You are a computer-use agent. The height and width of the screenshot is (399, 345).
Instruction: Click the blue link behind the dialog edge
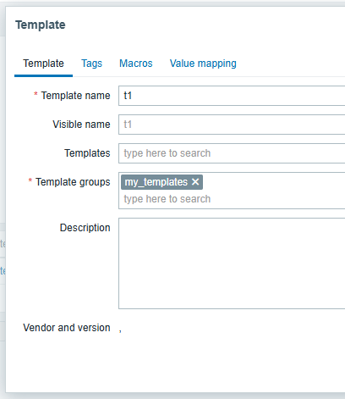click(x=3, y=271)
